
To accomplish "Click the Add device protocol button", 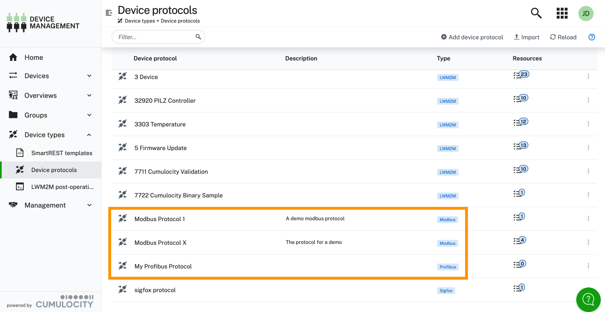I will (472, 37).
